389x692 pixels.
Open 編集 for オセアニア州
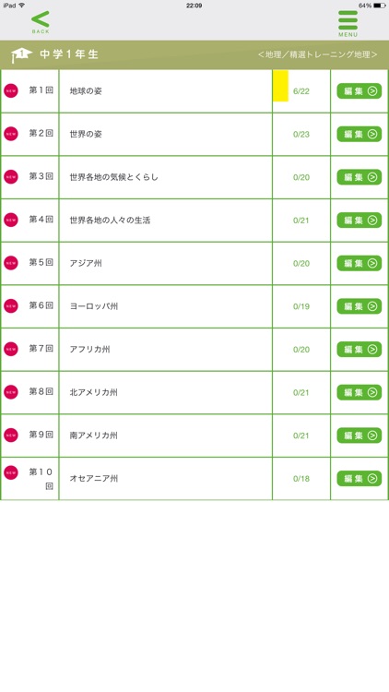[359, 478]
